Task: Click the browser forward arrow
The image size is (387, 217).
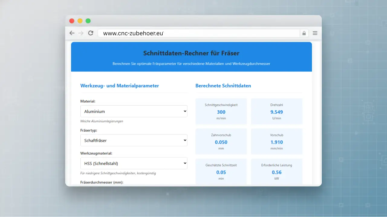Action: 81,33
